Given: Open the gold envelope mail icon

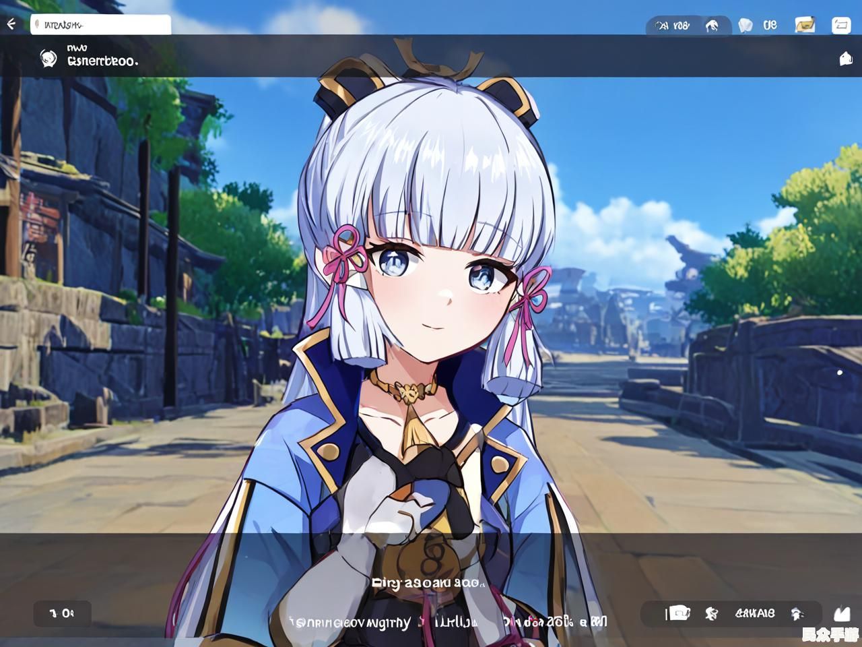Looking at the screenshot, I should click(805, 25).
